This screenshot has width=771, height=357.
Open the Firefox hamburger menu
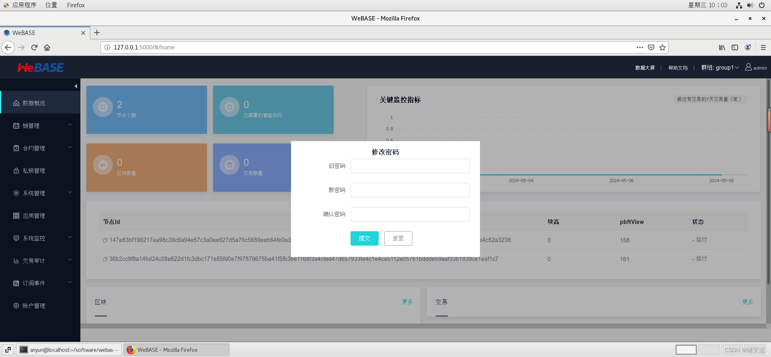click(763, 47)
